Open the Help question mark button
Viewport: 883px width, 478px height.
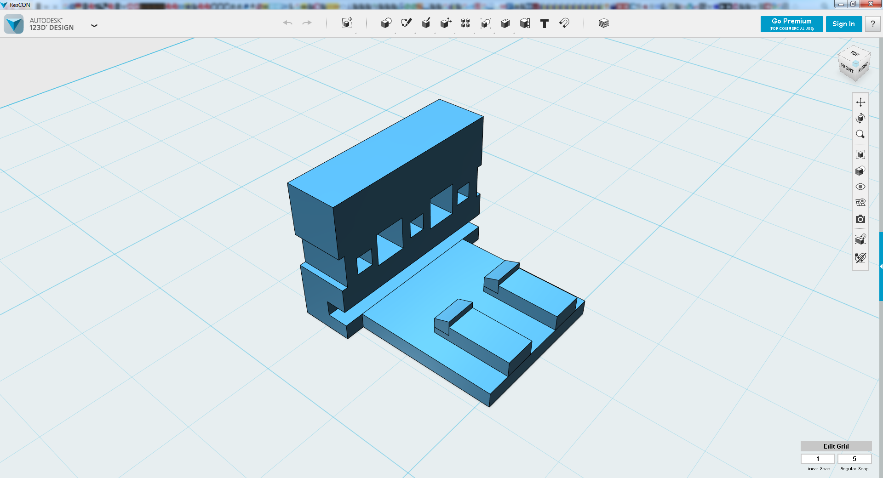pos(872,24)
